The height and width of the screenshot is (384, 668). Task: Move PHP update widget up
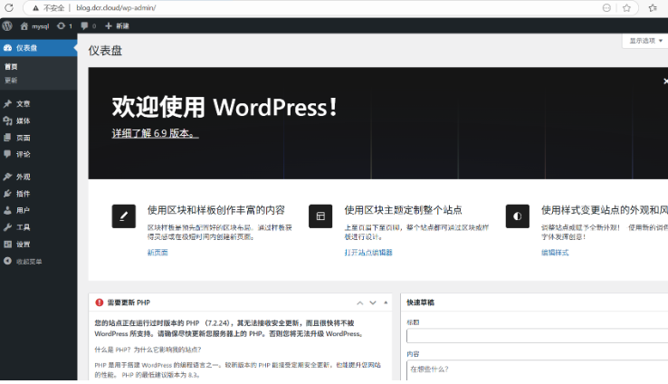(x=360, y=302)
